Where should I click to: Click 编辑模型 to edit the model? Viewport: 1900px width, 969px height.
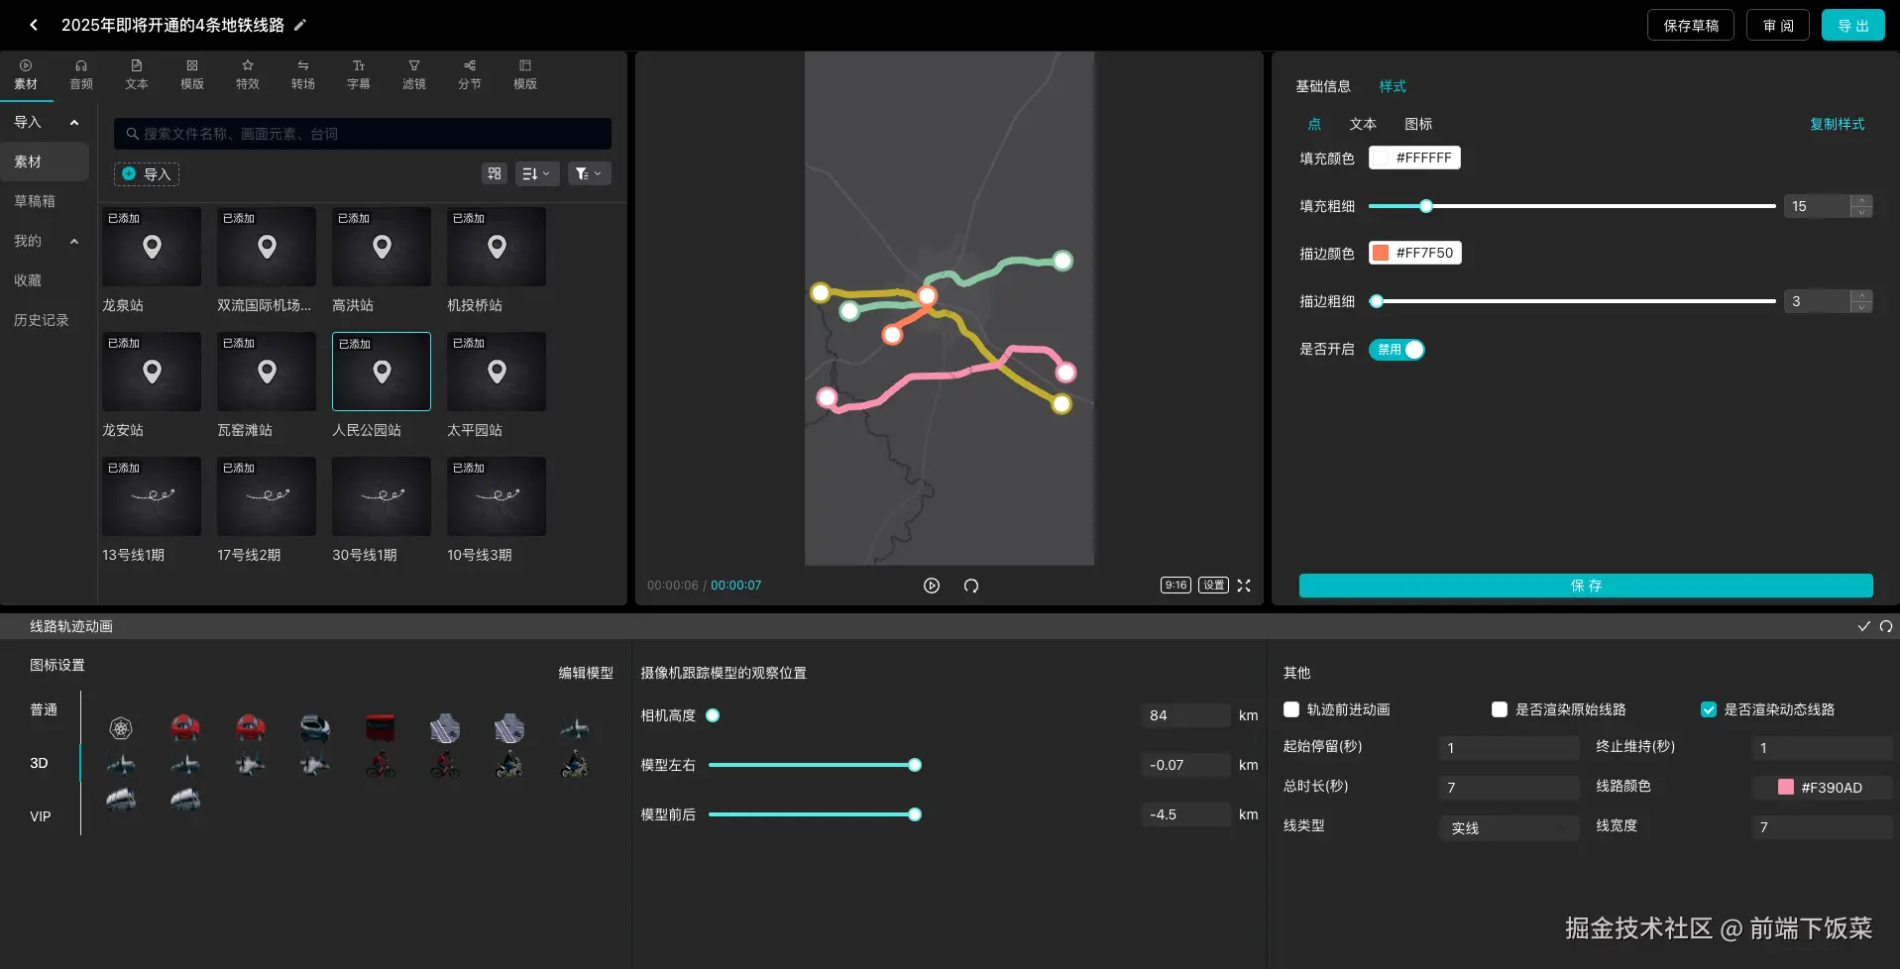pyautogui.click(x=586, y=673)
